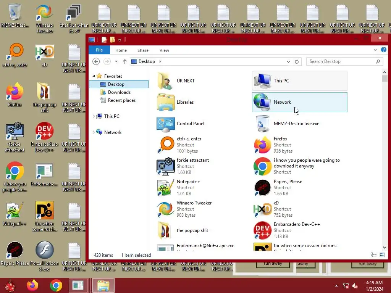Switch to Details view icon in status bar

click(x=373, y=254)
